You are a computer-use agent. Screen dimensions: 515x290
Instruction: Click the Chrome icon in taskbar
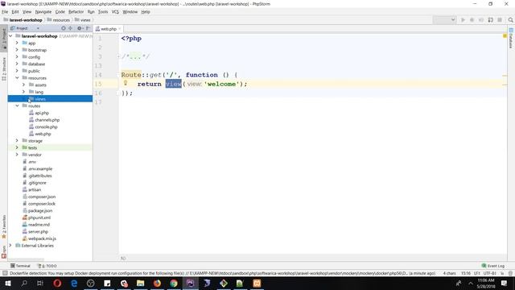pos(174,283)
